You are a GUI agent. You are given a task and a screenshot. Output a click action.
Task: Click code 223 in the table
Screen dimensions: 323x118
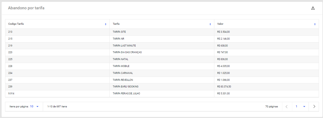click(10, 52)
